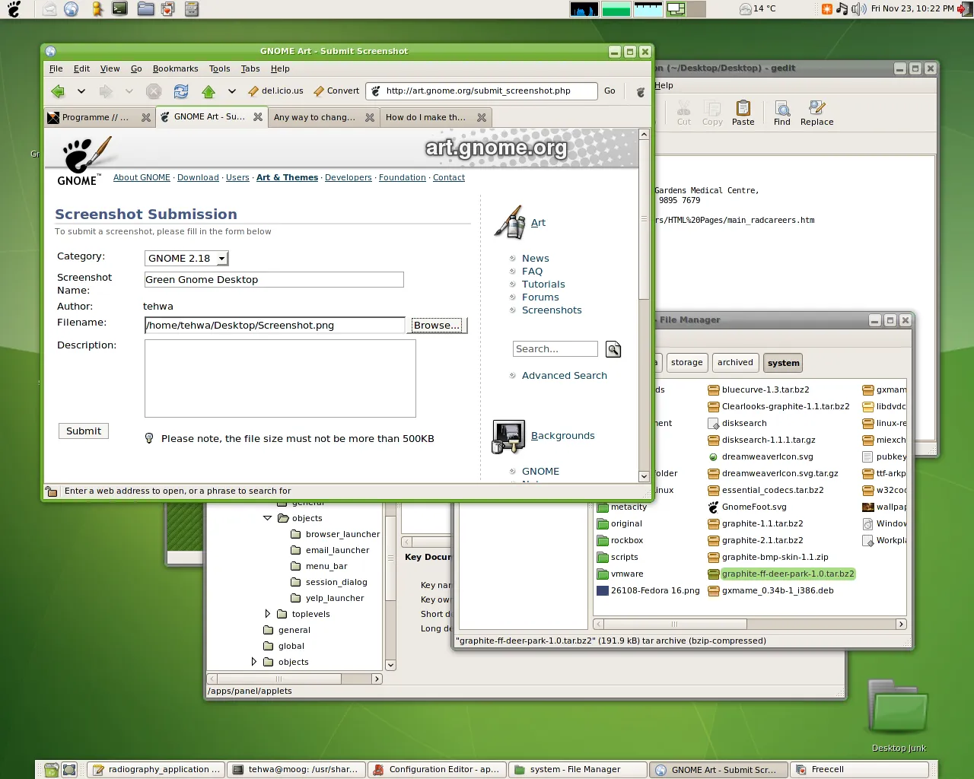Open the Bookmarks menu

(x=175, y=68)
